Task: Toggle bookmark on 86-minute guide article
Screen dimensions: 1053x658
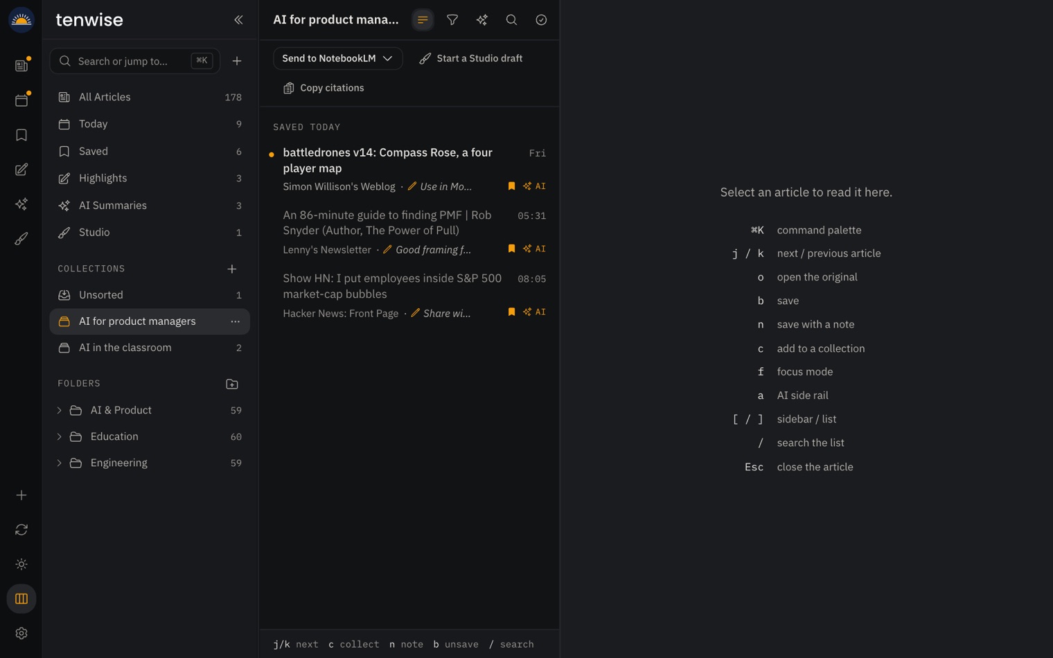Action: click(x=511, y=249)
